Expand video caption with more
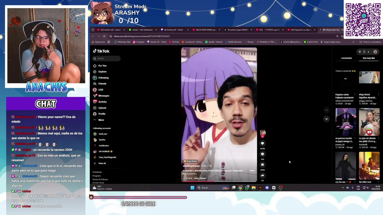 pyautogui.click(x=252, y=171)
